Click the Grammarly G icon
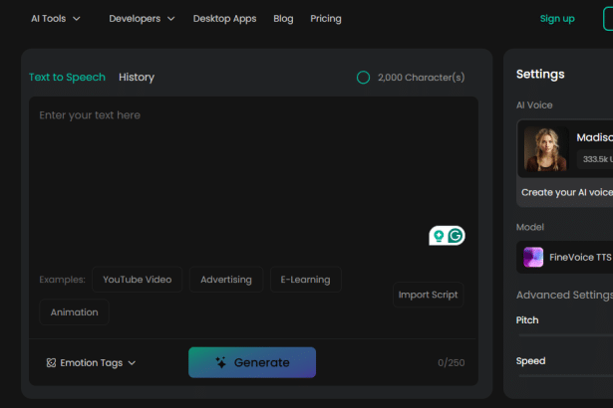 [x=456, y=236]
